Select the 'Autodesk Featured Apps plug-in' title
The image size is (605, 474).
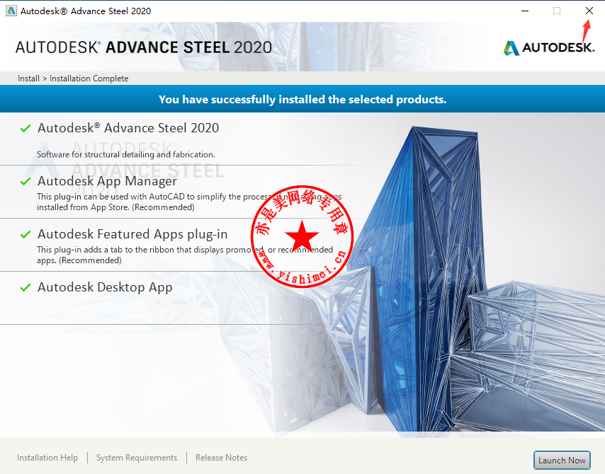132,234
